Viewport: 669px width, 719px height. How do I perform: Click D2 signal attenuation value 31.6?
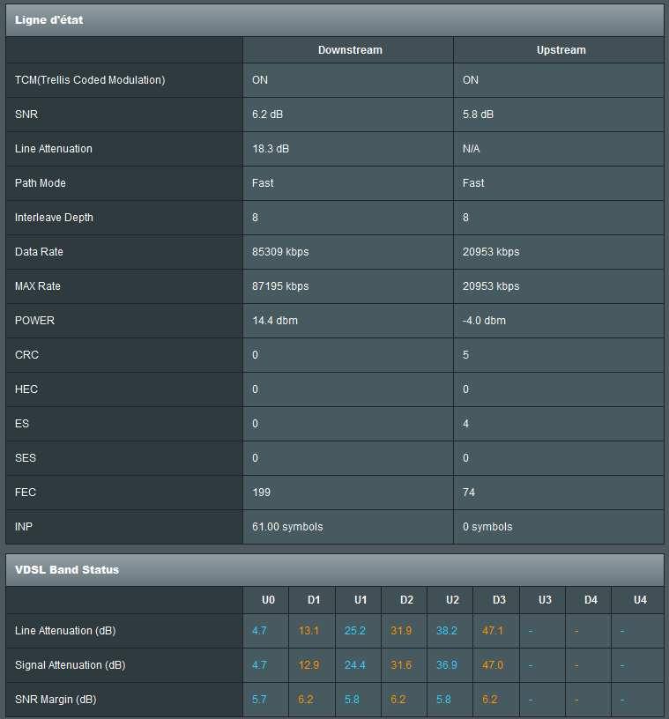coord(401,665)
